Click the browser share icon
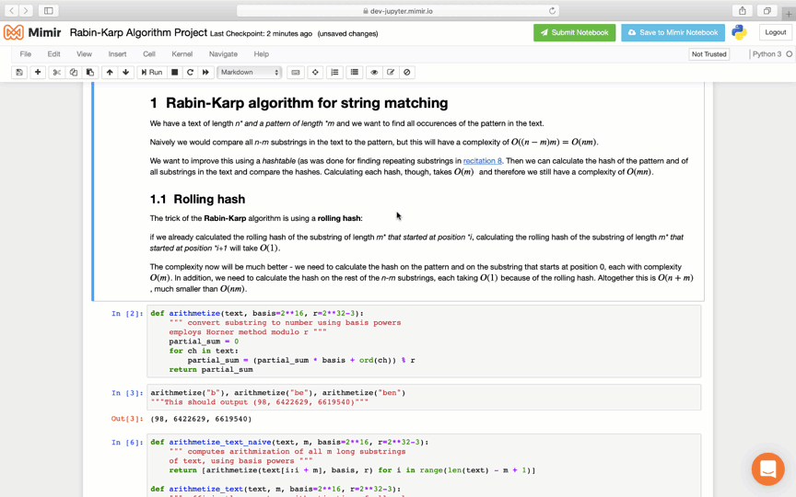Screen dimensions: 796x497 (x=743, y=11)
